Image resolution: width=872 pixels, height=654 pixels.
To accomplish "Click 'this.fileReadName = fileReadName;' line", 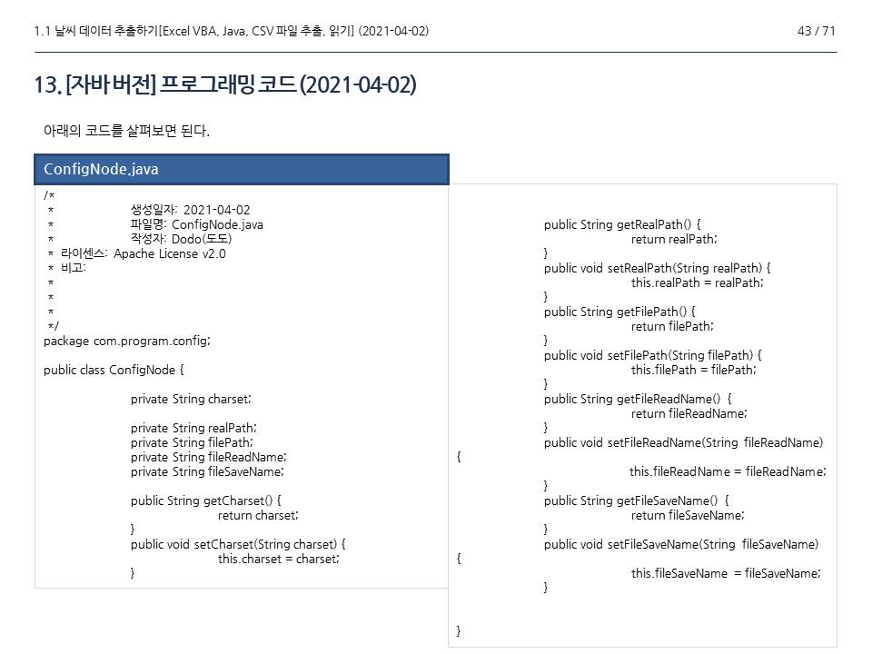I will click(x=728, y=471).
